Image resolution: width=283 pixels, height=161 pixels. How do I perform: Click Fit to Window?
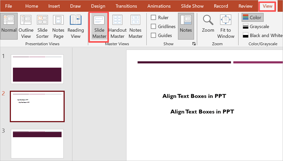pyautogui.click(x=226, y=26)
